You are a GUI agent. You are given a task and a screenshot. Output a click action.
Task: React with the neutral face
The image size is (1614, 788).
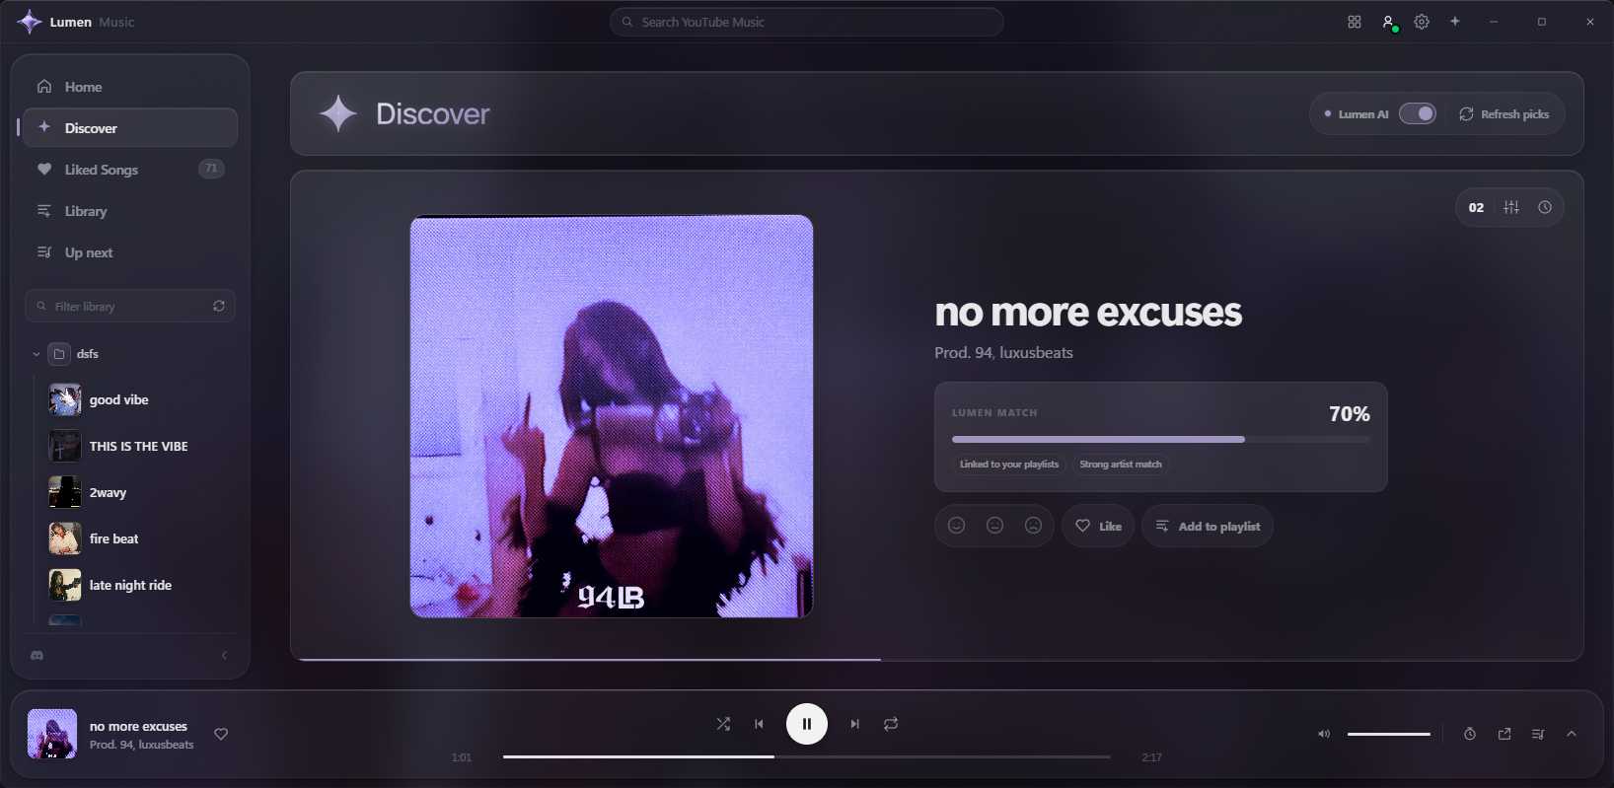[994, 526]
